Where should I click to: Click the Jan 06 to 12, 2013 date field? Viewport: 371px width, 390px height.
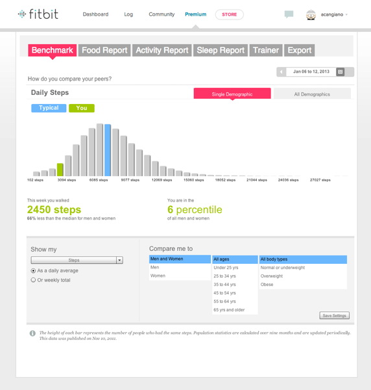click(311, 71)
